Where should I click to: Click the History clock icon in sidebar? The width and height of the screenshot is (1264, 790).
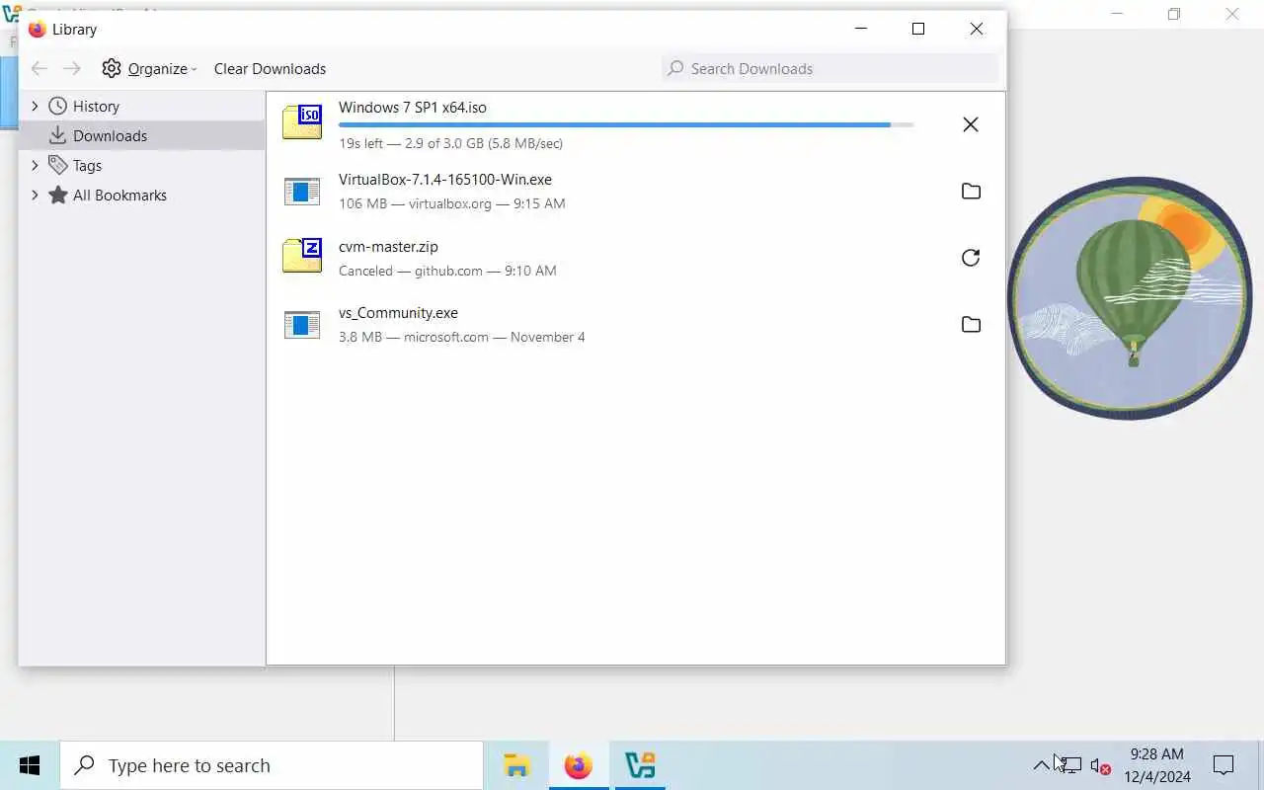click(58, 106)
